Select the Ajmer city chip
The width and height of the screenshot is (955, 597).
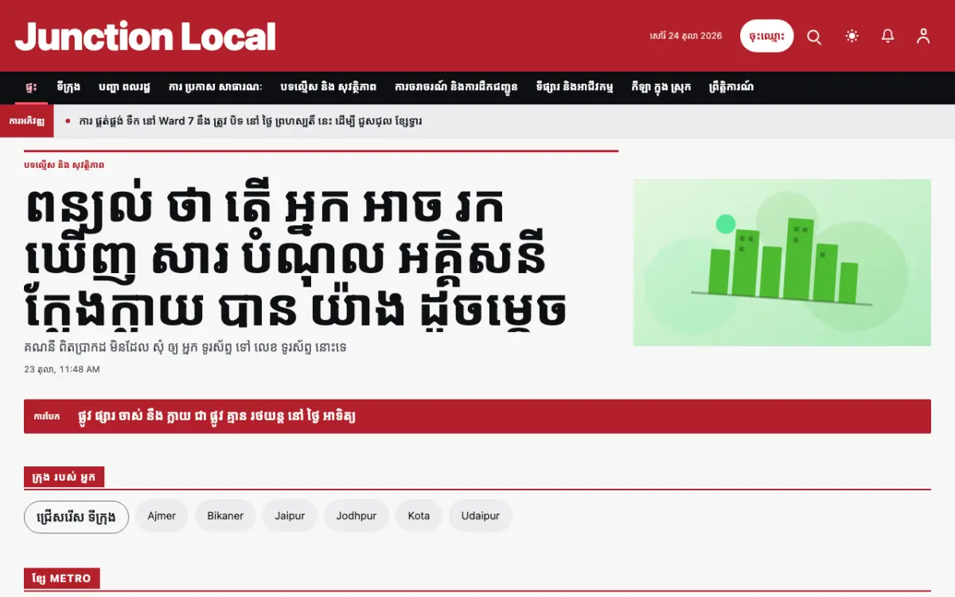(x=162, y=516)
